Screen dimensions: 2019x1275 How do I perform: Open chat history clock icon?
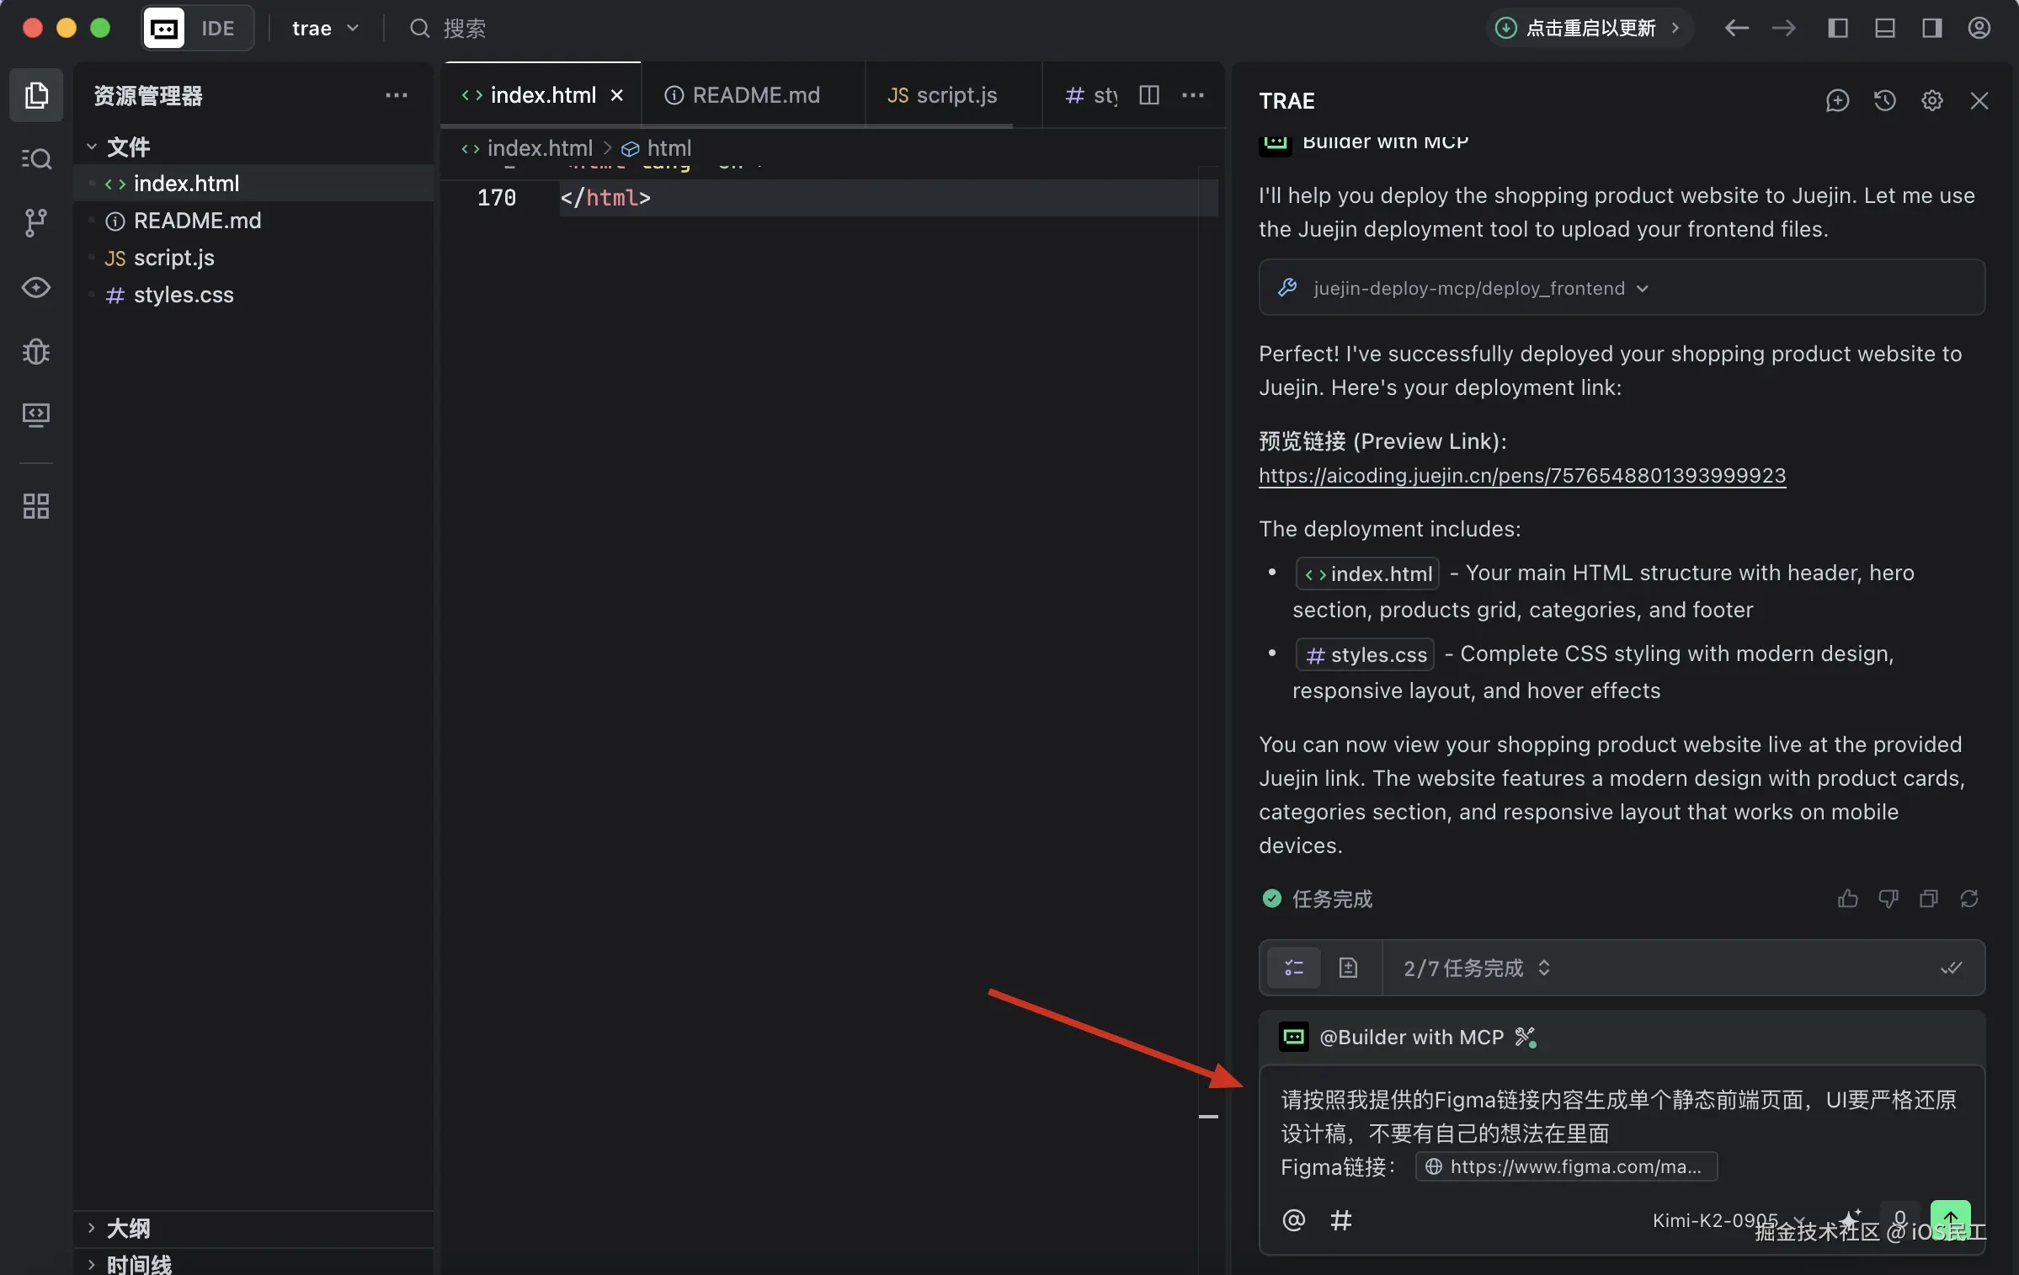1884,101
